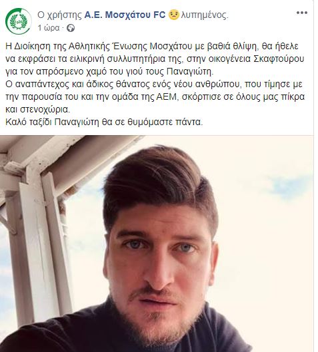Open the post options three-dots menu
The width and height of the screenshot is (318, 352).
pyautogui.click(x=302, y=13)
